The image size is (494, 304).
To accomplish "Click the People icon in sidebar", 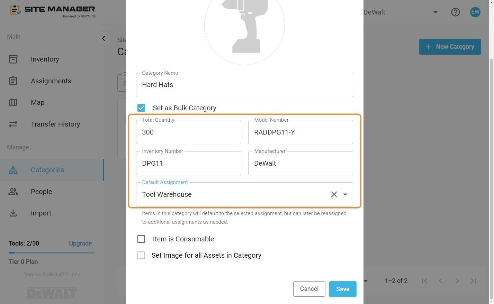I will point(13,192).
